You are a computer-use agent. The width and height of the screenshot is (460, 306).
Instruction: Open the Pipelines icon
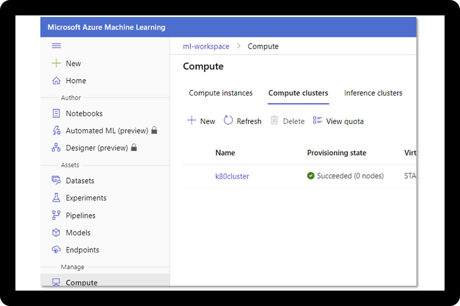click(x=57, y=215)
